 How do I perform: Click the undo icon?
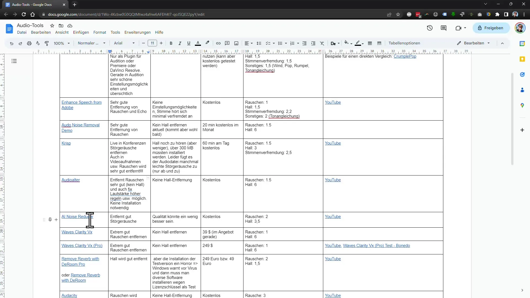pos(12,43)
